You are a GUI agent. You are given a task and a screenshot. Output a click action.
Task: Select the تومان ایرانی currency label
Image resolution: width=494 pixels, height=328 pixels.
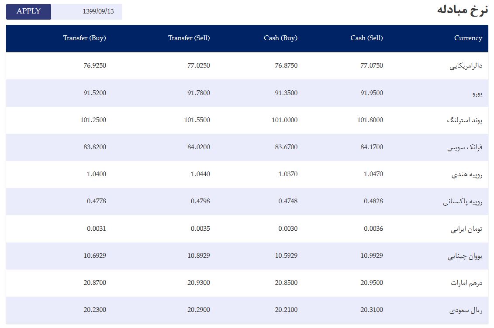[x=466, y=229]
